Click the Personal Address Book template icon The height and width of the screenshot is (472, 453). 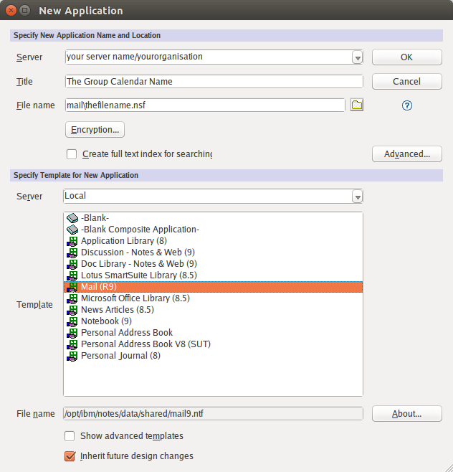(x=72, y=333)
